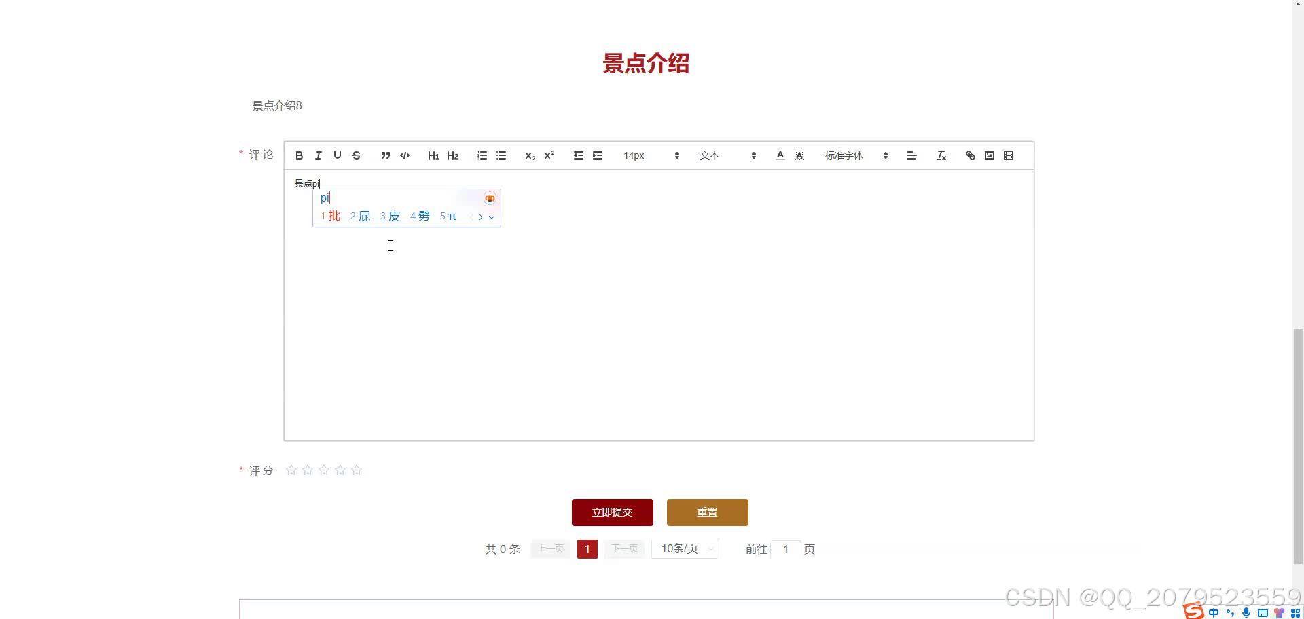This screenshot has height=619, width=1304.
Task: Apply italic formatting
Action: (318, 155)
